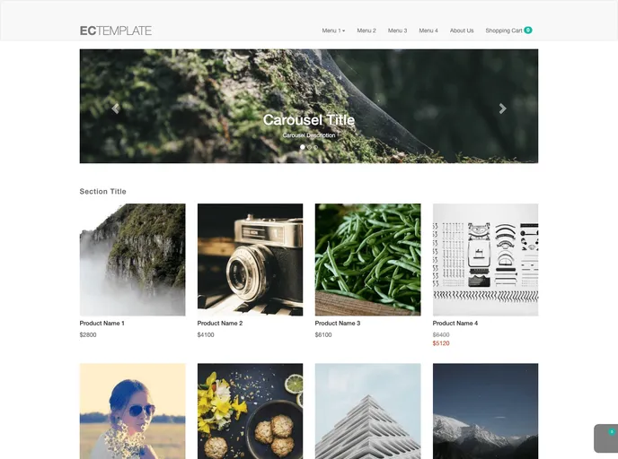Select Menu 4 in the navbar
Image resolution: width=618 pixels, height=459 pixels.
coord(428,30)
